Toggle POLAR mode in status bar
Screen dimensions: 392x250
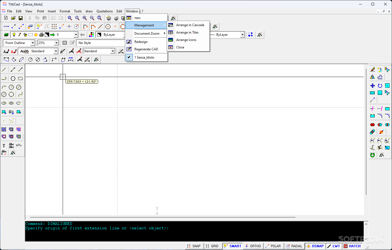point(273,246)
